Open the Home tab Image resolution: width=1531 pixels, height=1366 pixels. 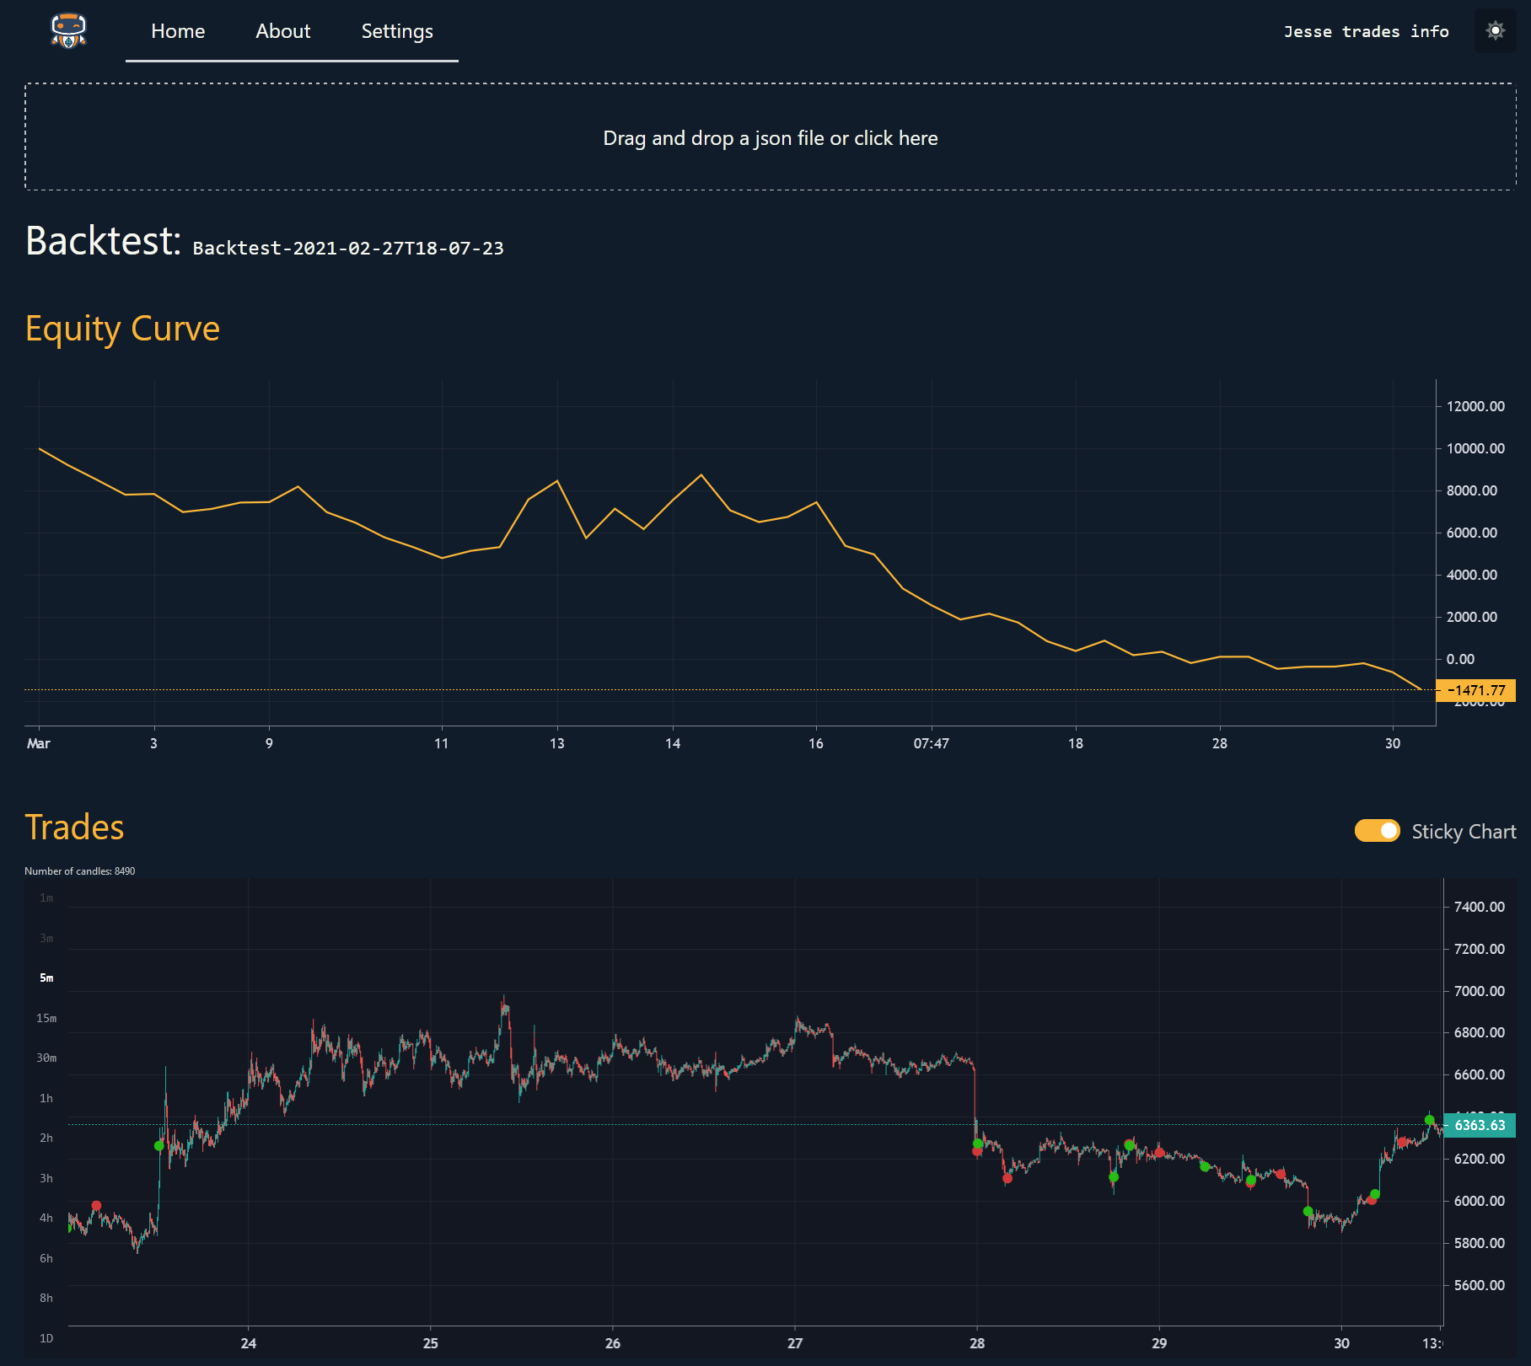[178, 31]
